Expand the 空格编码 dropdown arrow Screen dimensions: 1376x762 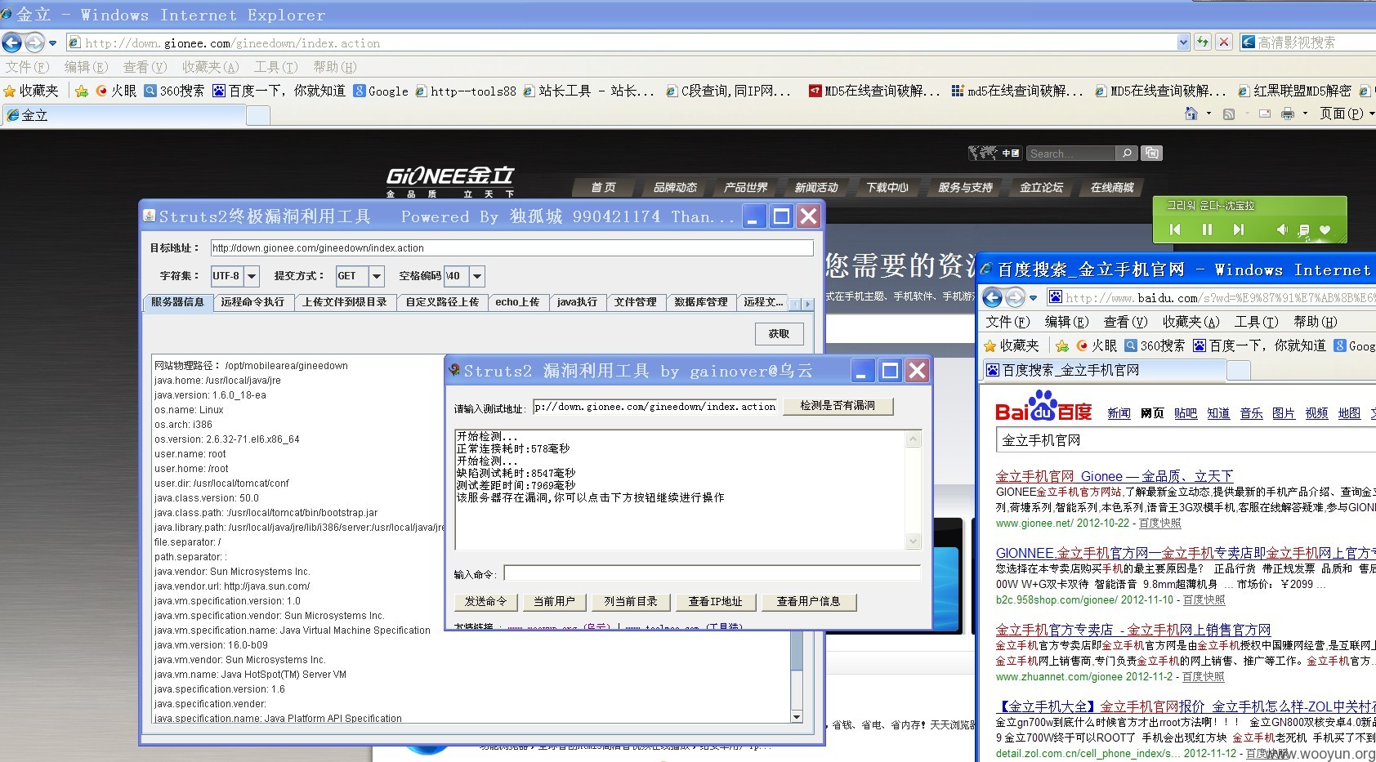477,276
